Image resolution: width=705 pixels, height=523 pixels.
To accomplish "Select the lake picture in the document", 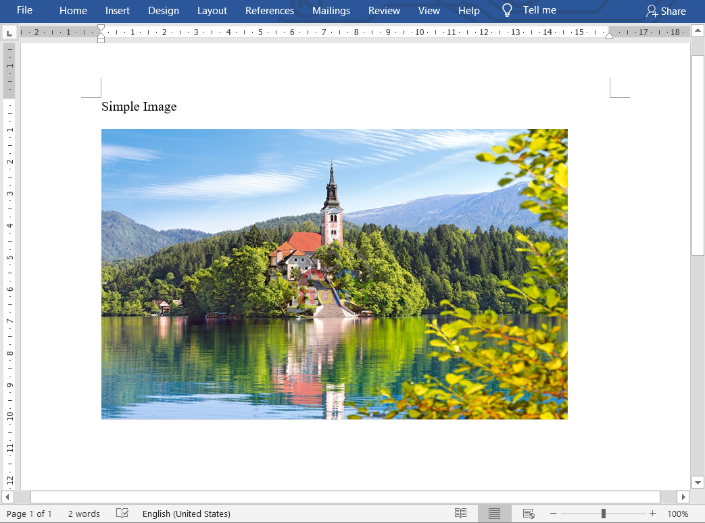I will (334, 273).
